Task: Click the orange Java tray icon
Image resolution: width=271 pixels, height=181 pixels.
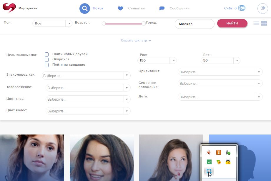Action: [218, 152]
